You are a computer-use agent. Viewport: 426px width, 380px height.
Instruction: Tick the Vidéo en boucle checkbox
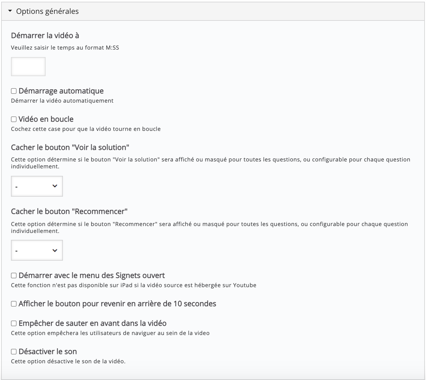[14, 119]
